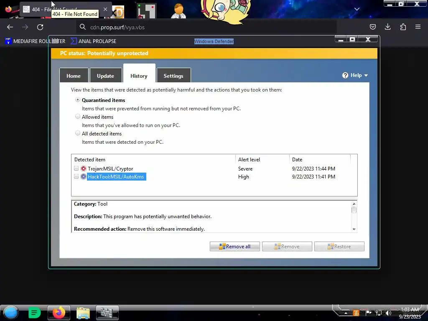This screenshot has width=428, height=321.
Task: Click the Help question mark icon
Action: click(x=345, y=75)
